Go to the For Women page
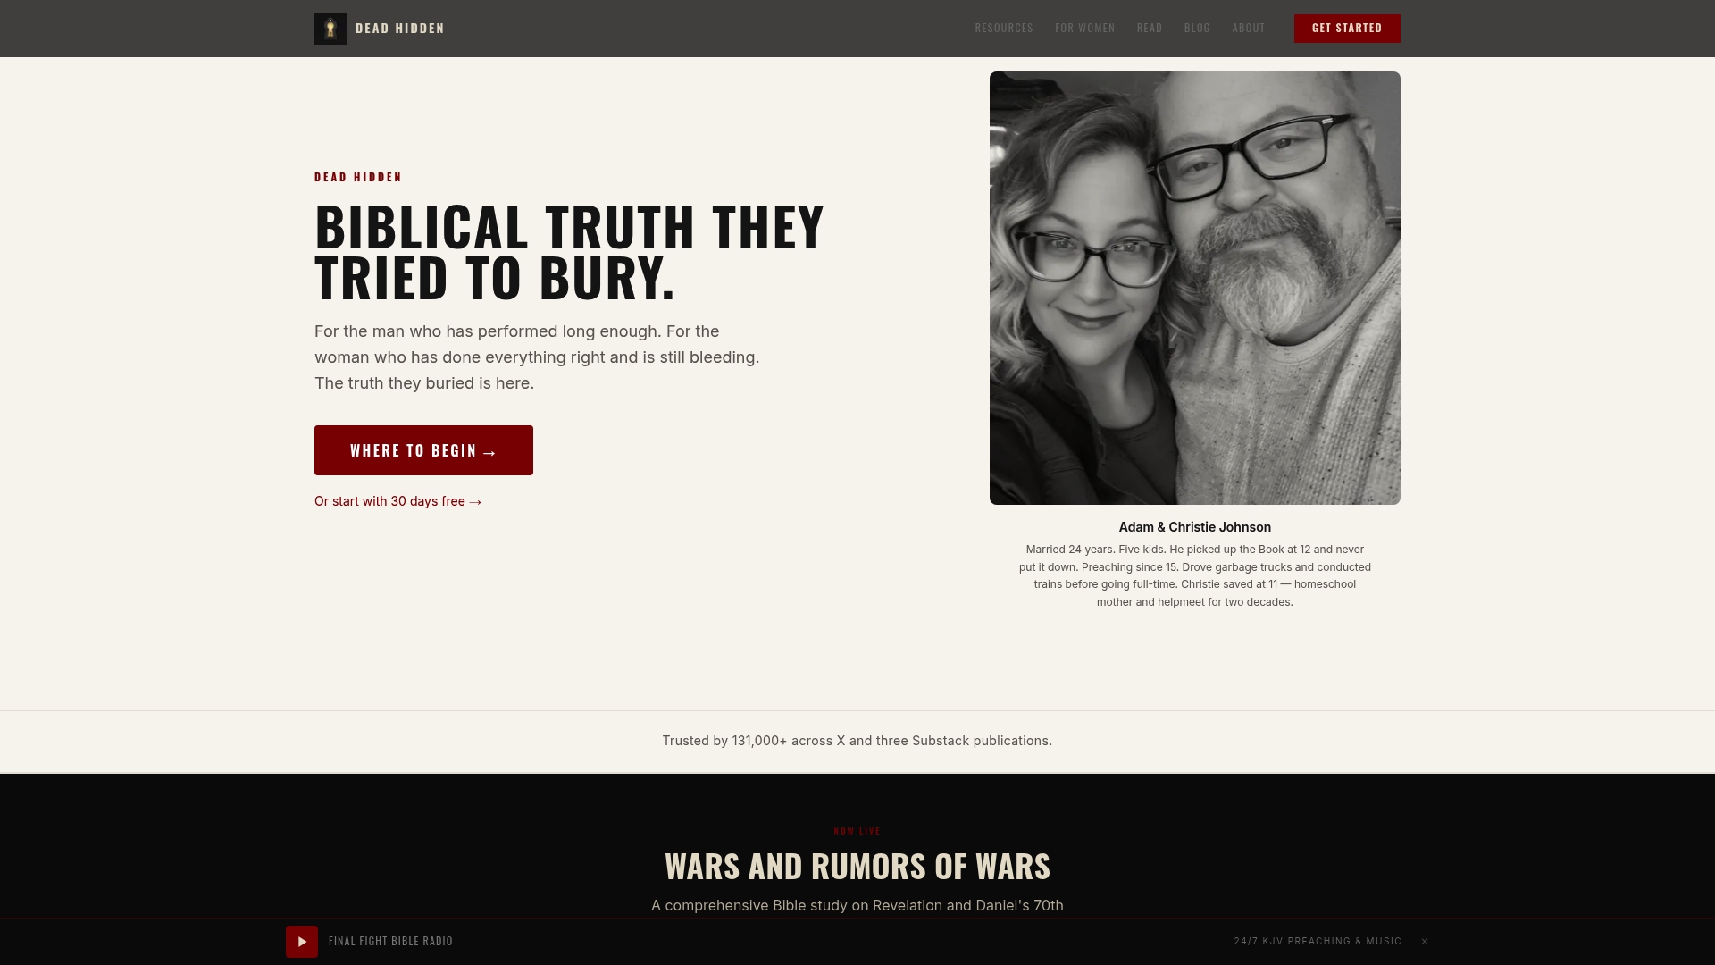 click(x=1084, y=29)
